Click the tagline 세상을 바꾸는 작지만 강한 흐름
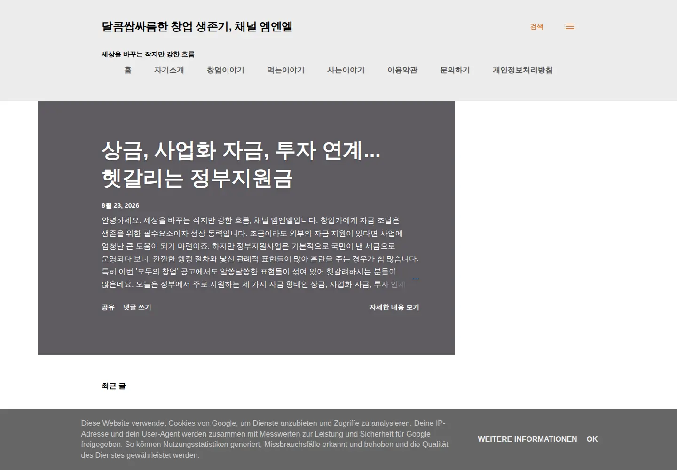This screenshot has height=470, width=677. pos(148,54)
